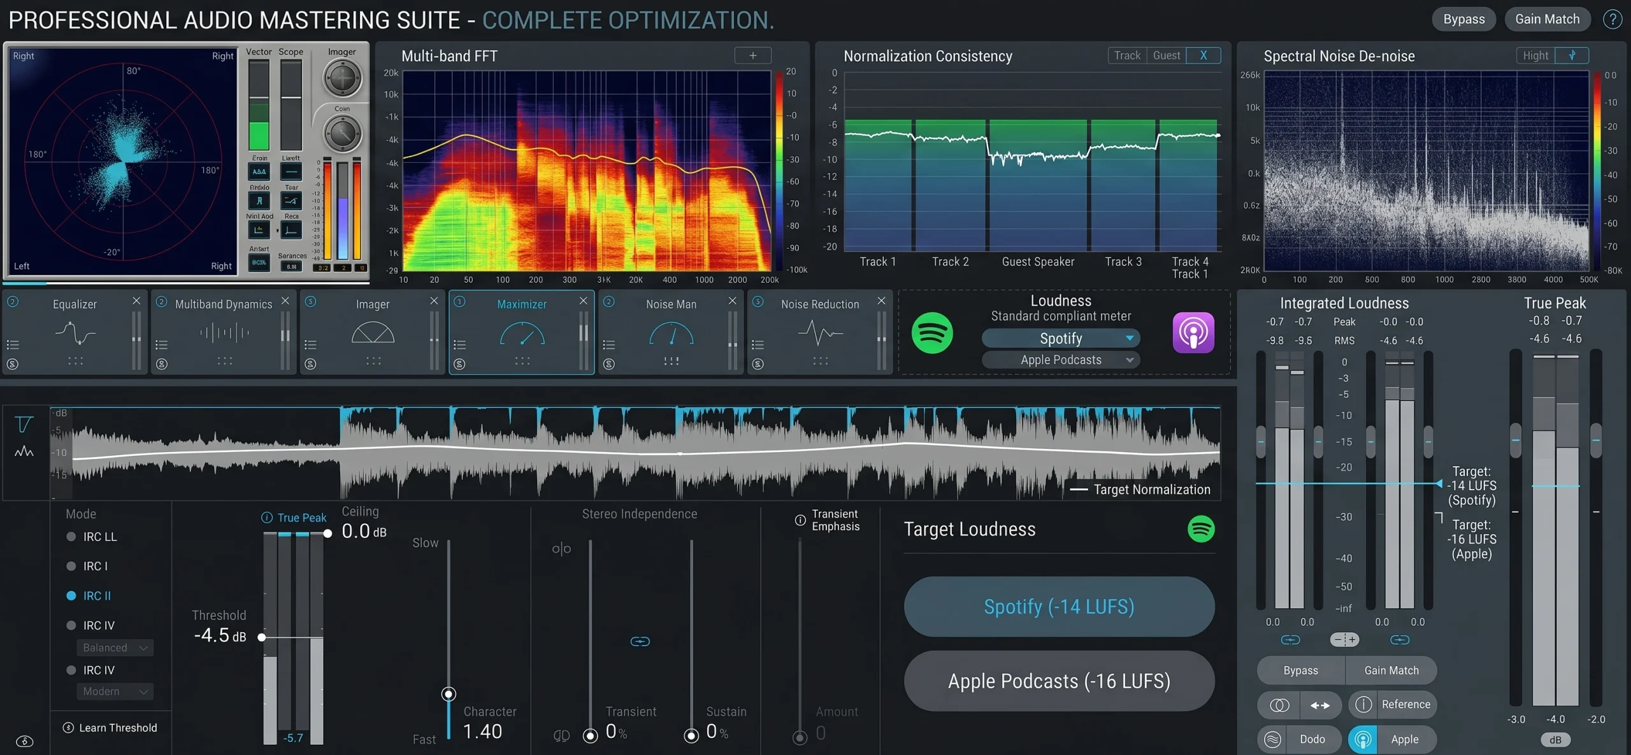1631x755 pixels.
Task: Click the Reference button
Action: tap(1393, 705)
